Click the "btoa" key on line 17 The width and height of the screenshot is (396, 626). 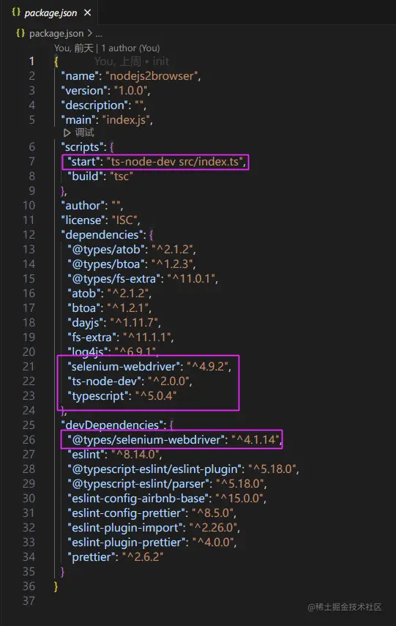click(x=84, y=308)
